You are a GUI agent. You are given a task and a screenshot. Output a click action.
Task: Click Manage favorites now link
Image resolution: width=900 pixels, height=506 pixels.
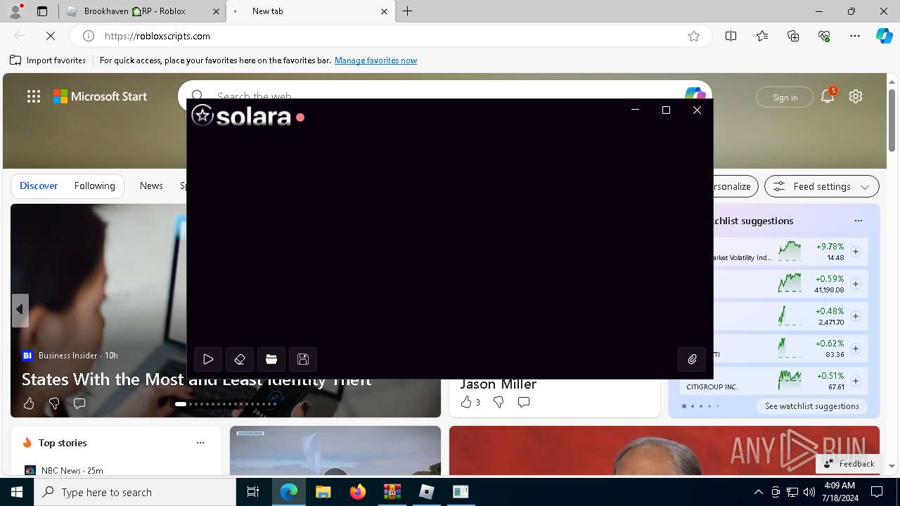coord(375,60)
